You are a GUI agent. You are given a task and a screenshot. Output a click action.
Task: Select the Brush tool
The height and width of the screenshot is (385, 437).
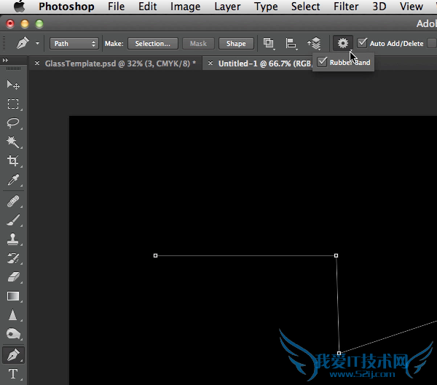pyautogui.click(x=13, y=220)
